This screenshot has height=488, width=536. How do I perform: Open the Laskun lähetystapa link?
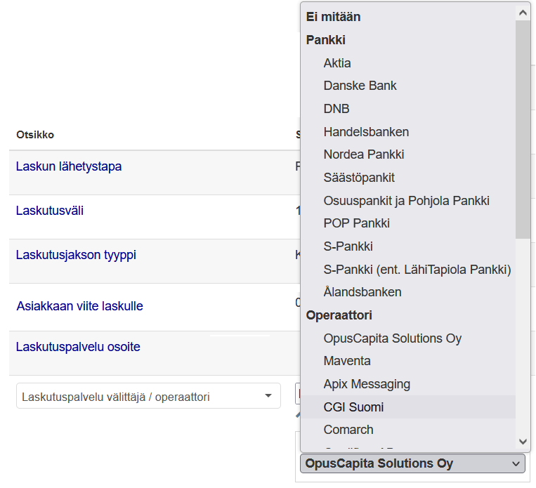coord(69,167)
